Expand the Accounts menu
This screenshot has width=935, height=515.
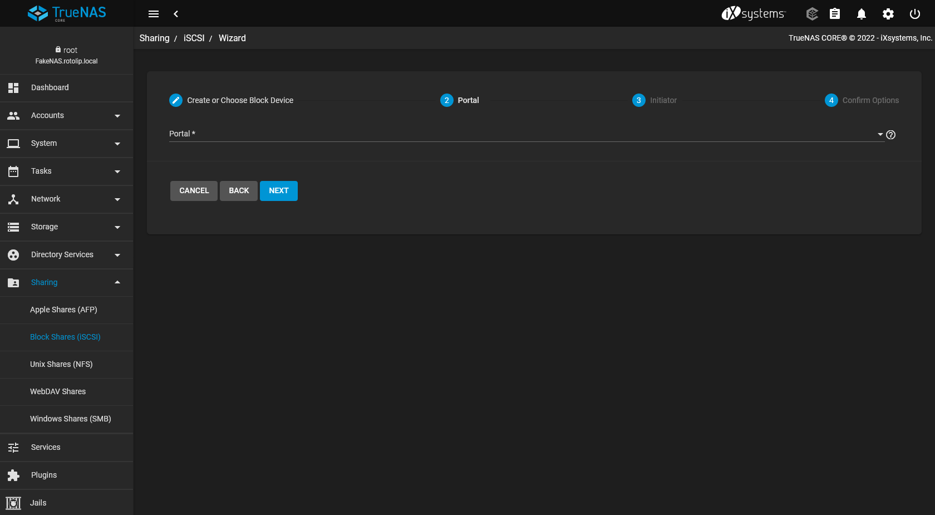(67, 116)
